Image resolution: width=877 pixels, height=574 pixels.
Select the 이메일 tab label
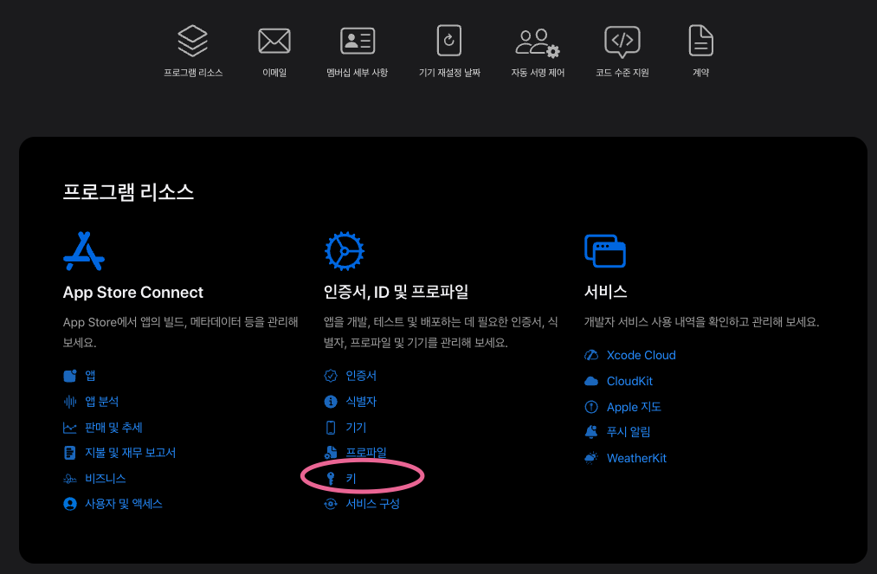[274, 73]
